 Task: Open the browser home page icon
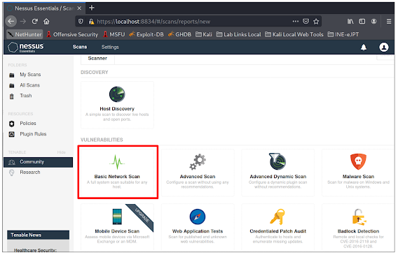pos(46,22)
